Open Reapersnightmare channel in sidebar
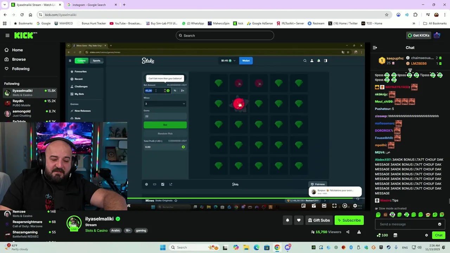 [x=30, y=224]
